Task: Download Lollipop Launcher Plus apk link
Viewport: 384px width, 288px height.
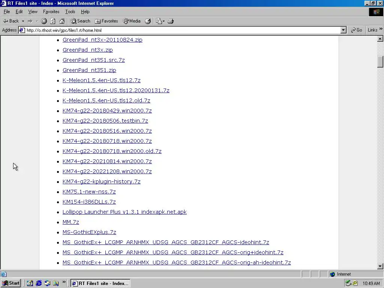Action: [124, 212]
